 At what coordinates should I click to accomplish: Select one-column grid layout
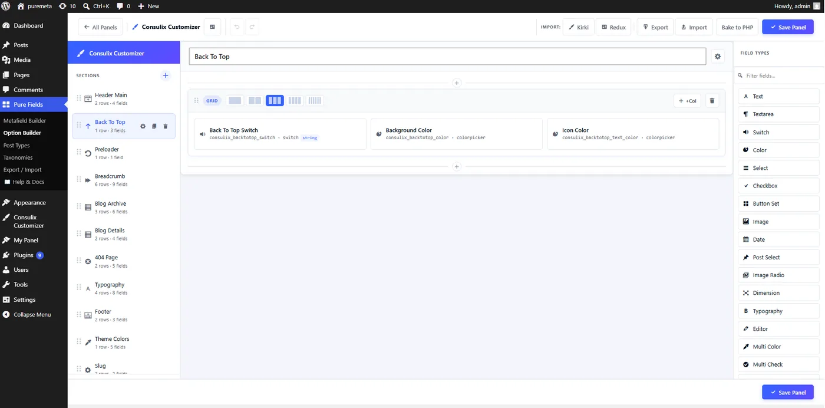pyautogui.click(x=235, y=101)
